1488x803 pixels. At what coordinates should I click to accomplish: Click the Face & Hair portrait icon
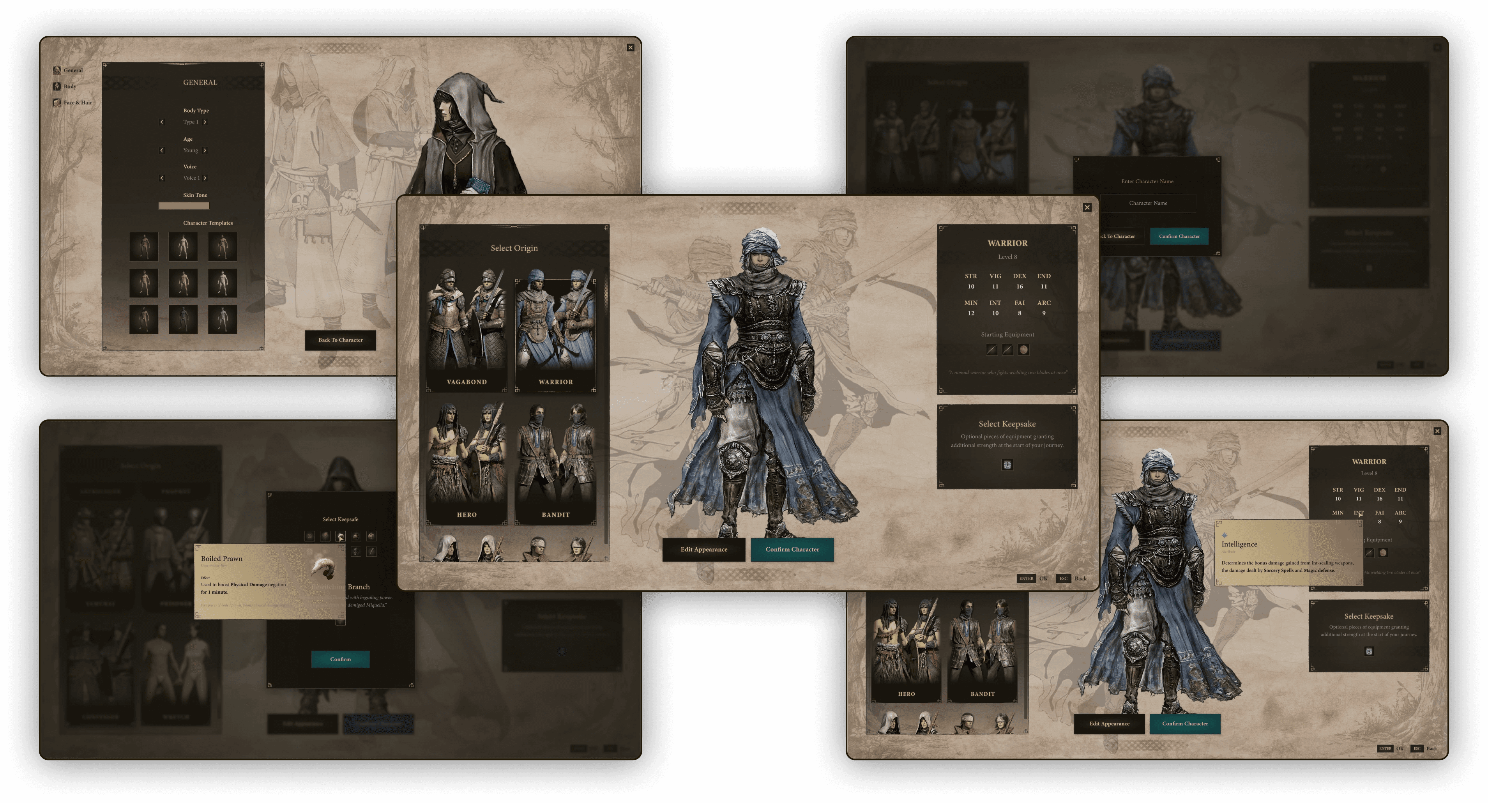tap(57, 103)
